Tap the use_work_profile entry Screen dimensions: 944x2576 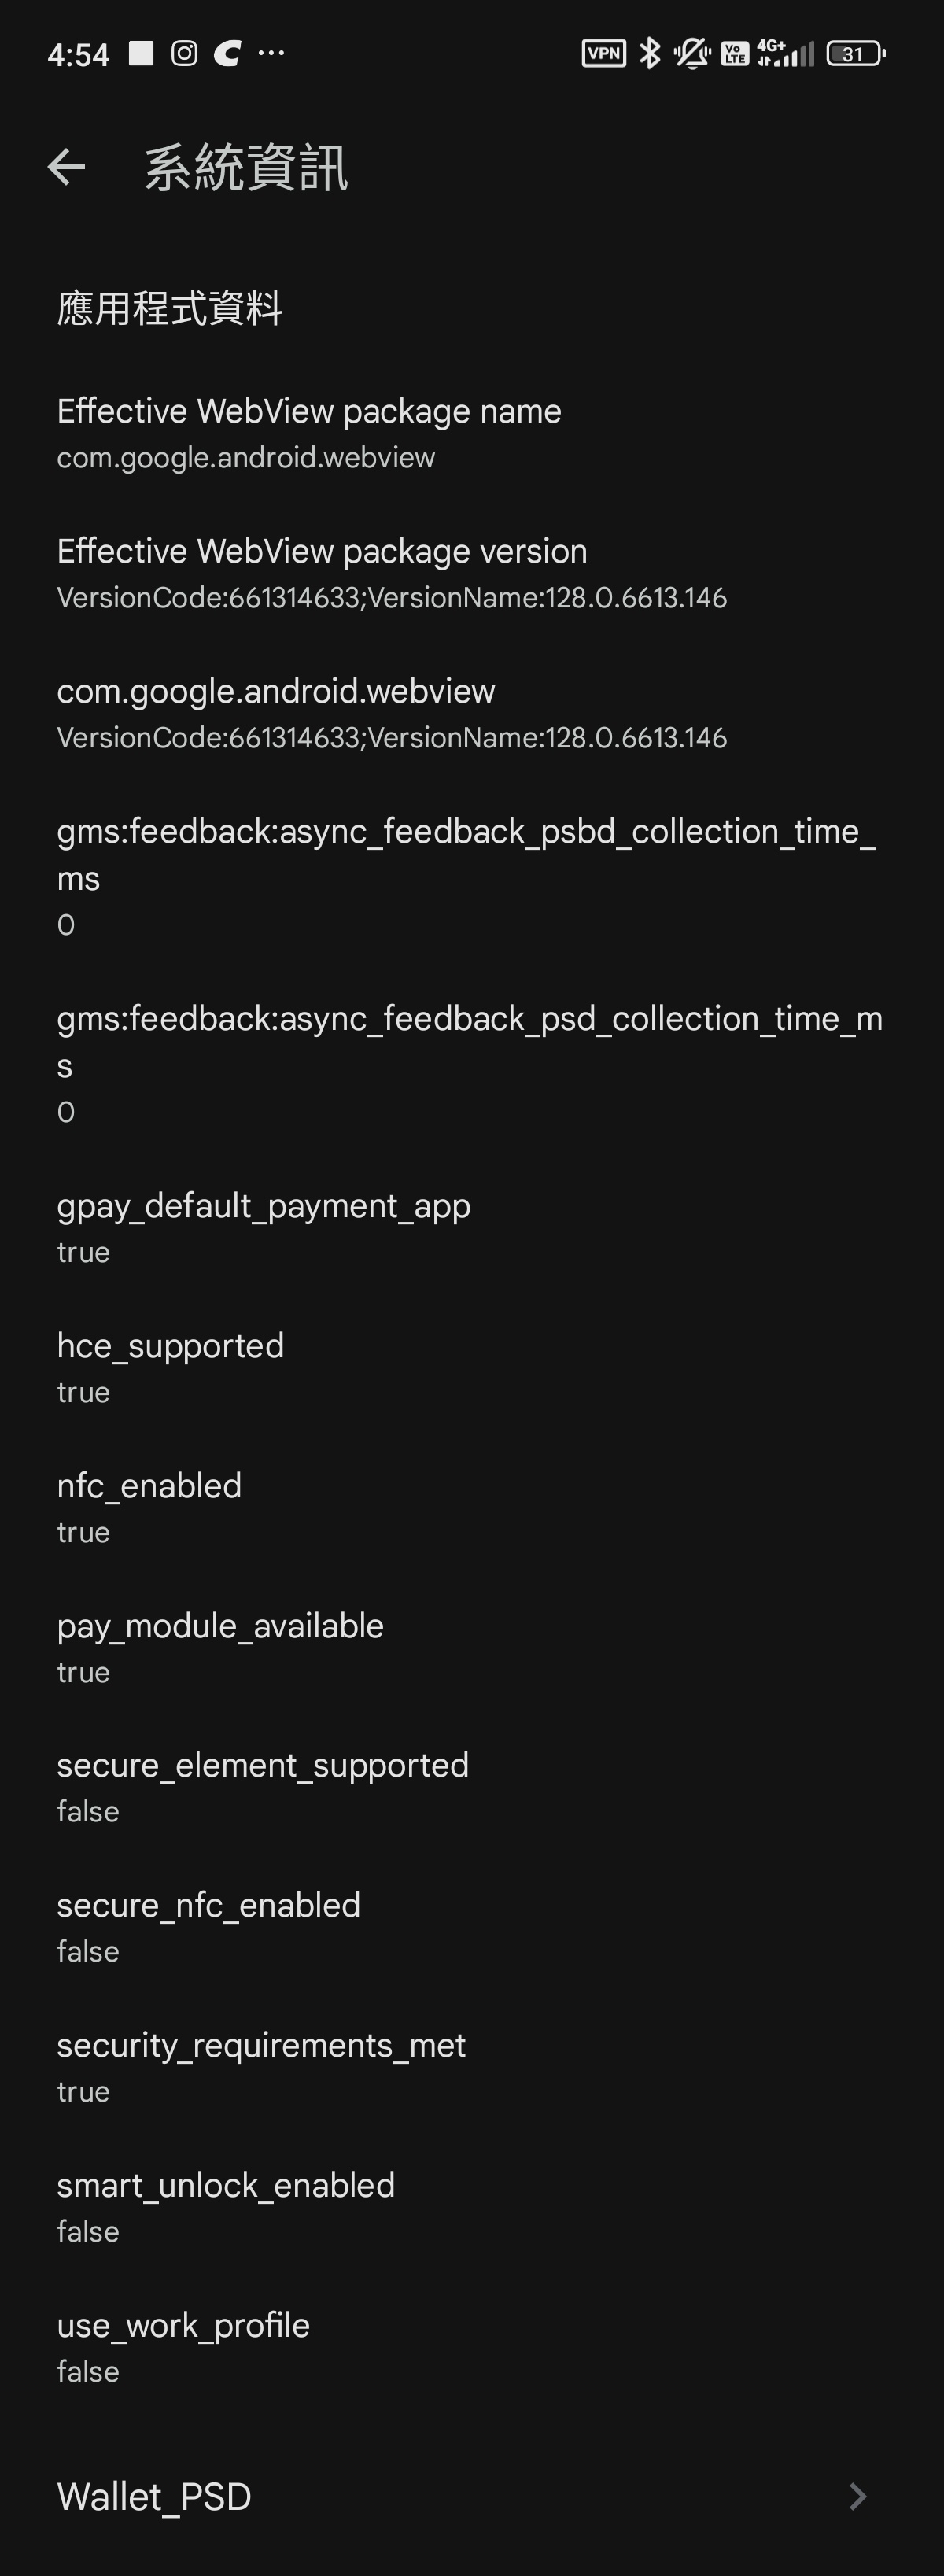[472, 2346]
